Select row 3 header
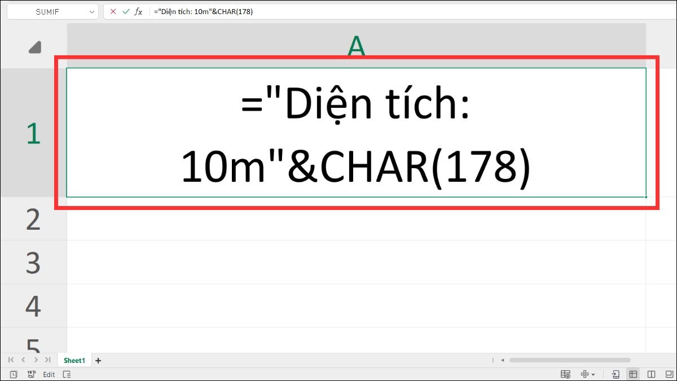 (x=33, y=262)
